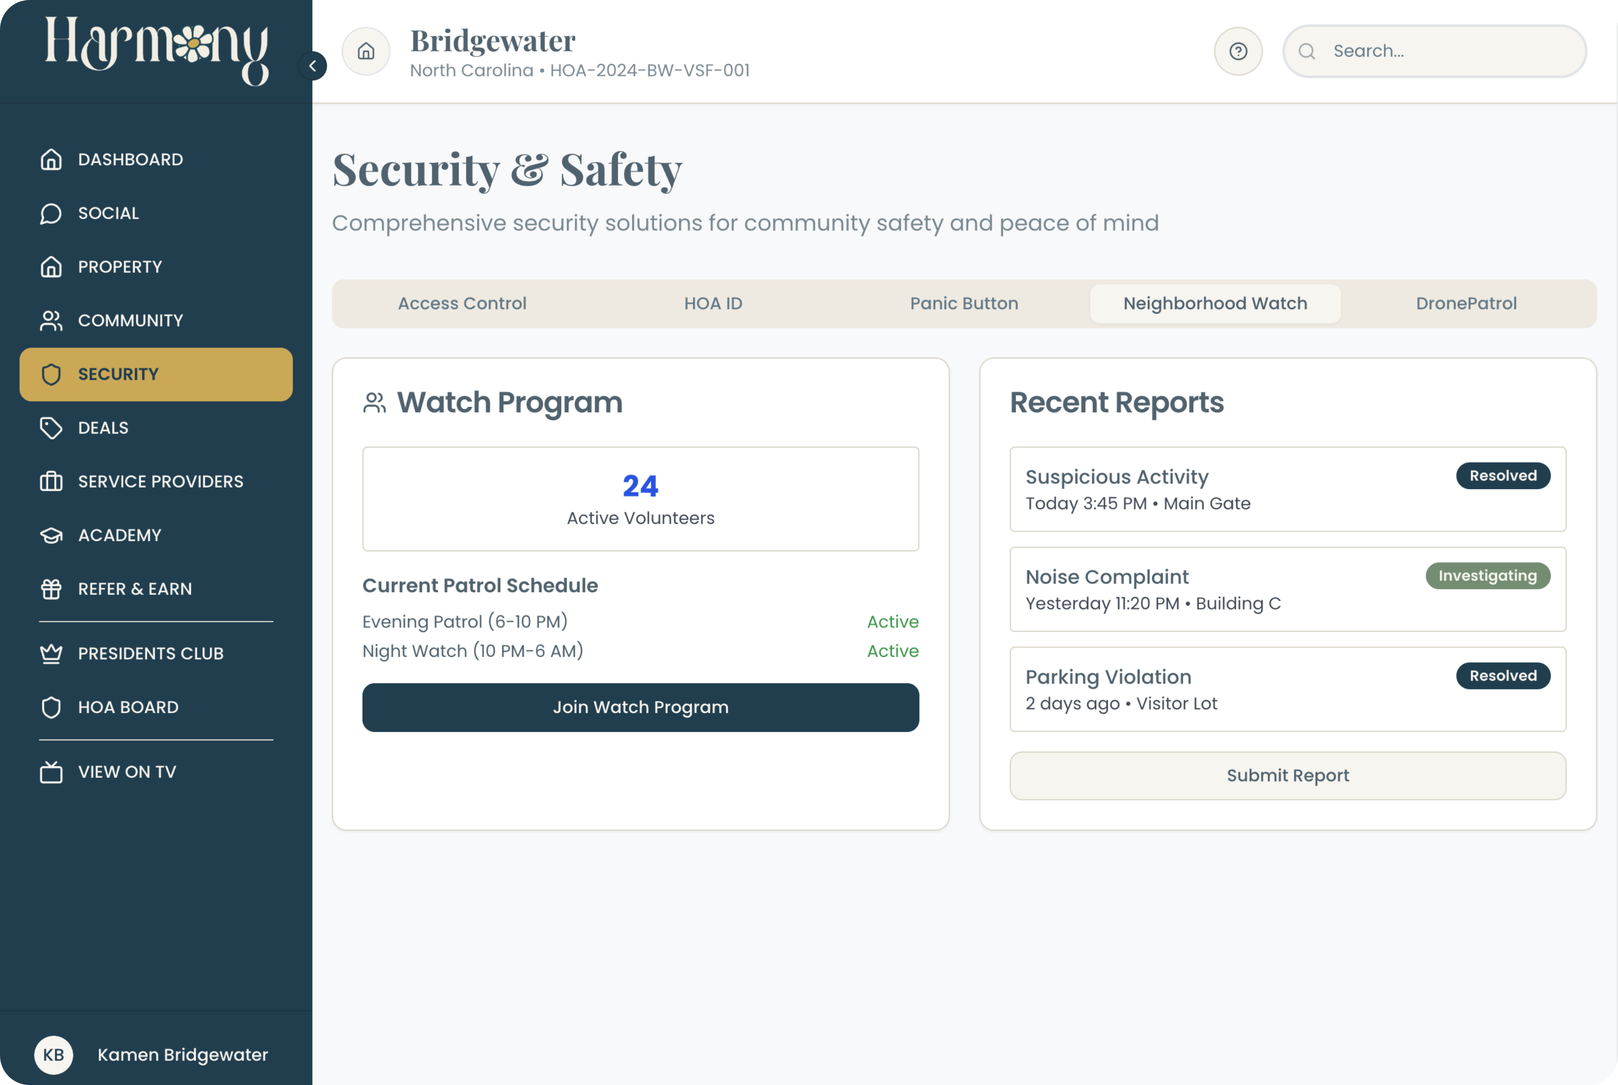
Task: Click the Harmony logo
Action: (x=156, y=51)
